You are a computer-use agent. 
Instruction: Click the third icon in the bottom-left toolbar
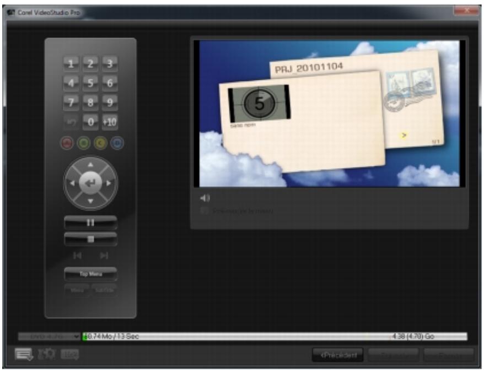click(x=70, y=355)
